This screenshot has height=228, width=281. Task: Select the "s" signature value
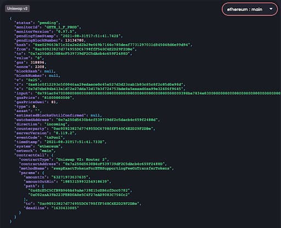(x=105, y=89)
